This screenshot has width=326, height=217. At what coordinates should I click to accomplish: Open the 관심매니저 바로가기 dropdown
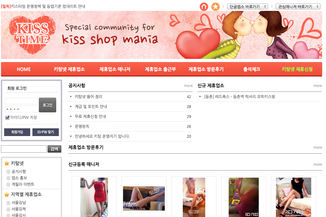298,6
